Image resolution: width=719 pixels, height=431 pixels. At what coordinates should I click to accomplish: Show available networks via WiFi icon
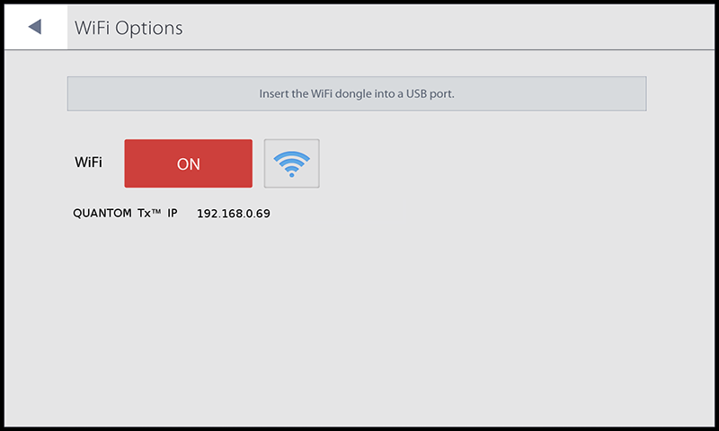pyautogui.click(x=291, y=163)
